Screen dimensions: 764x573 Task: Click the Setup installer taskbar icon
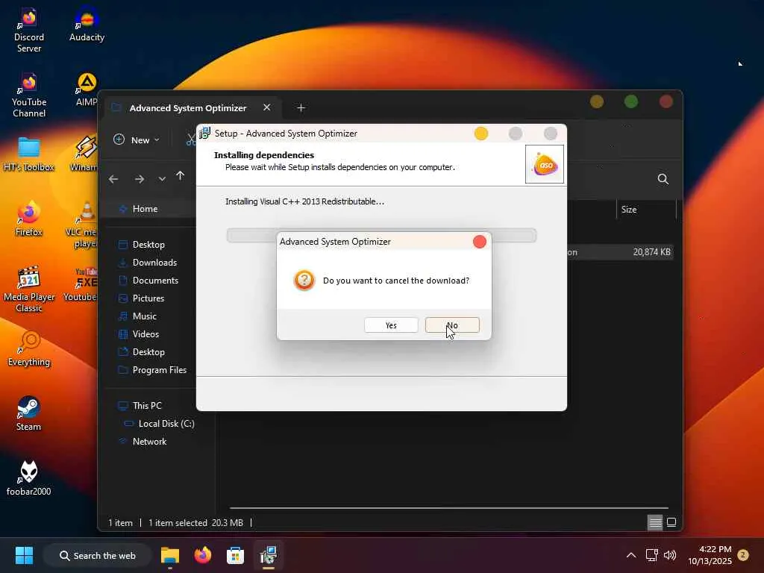coord(269,555)
